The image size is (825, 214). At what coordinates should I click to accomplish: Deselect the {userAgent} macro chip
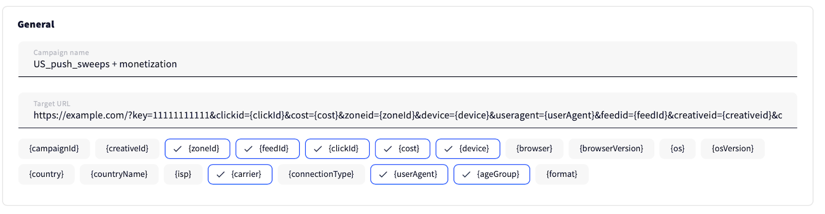[409, 174]
